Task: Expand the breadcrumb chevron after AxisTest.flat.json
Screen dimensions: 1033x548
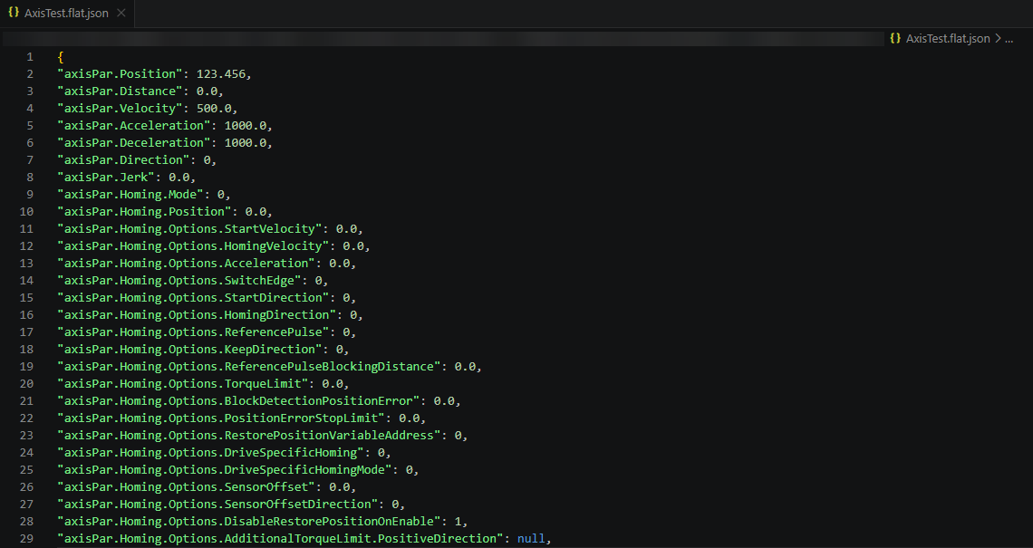Action: click(x=998, y=38)
